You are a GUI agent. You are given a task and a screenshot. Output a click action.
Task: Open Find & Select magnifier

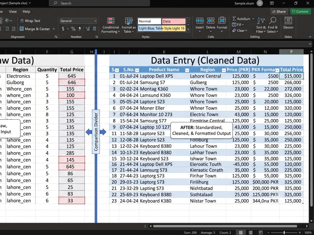pos(273,25)
